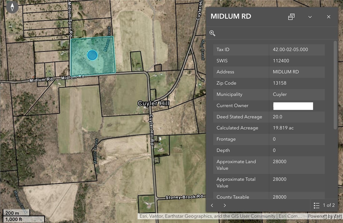Reset map orientation with the compass icon
This screenshot has height=223, width=343.
[12, 7]
